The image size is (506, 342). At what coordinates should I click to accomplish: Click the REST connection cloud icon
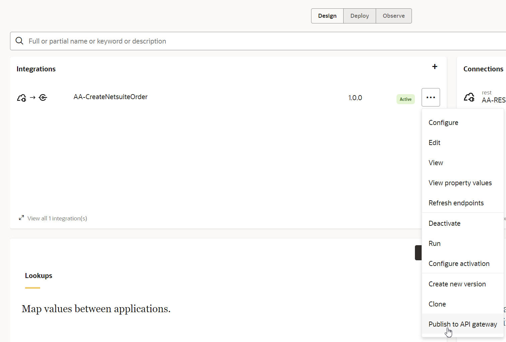[469, 97]
